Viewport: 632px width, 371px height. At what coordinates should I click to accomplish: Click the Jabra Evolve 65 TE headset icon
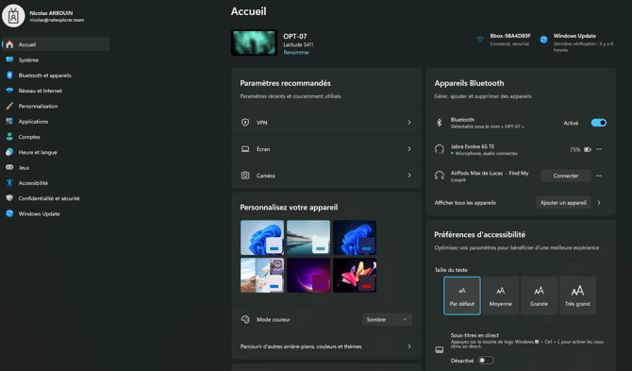pos(440,149)
